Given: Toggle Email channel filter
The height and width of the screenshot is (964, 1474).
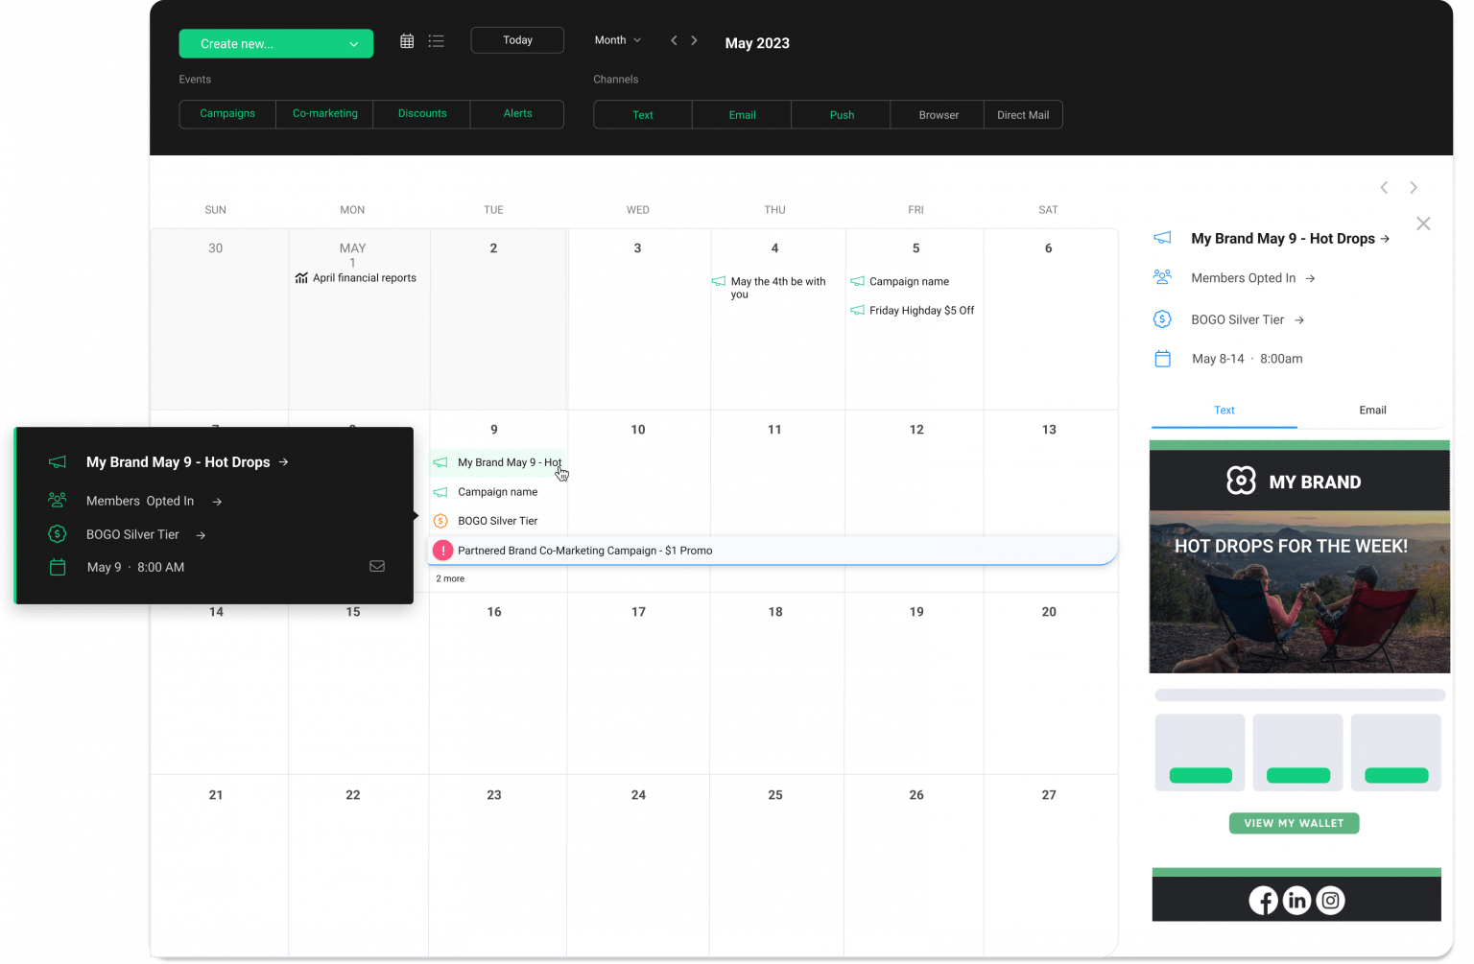Looking at the screenshot, I should (742, 115).
